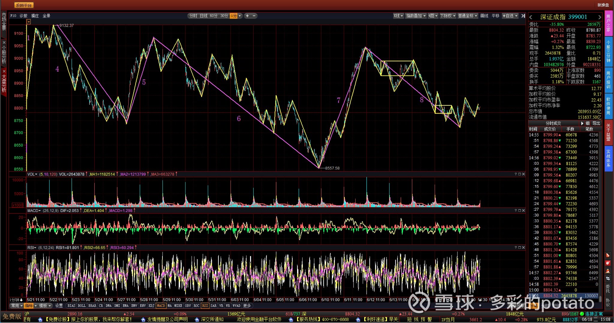Toggle the BOLL indicator button
Screen dimensions: 614x323
point(82,306)
